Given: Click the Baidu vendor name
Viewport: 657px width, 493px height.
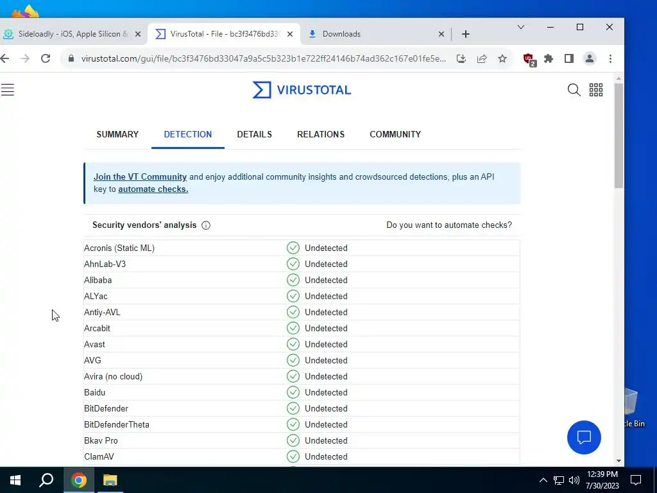Looking at the screenshot, I should click(94, 392).
